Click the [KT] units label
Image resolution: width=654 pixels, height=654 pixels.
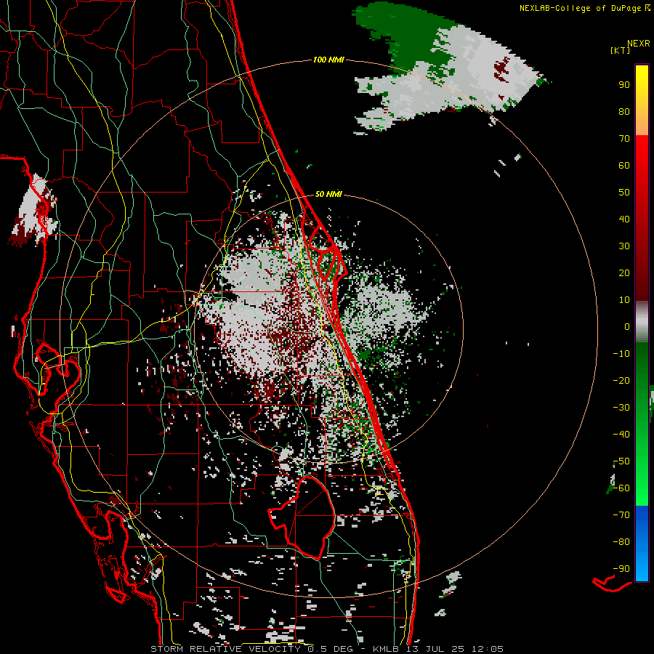(621, 50)
